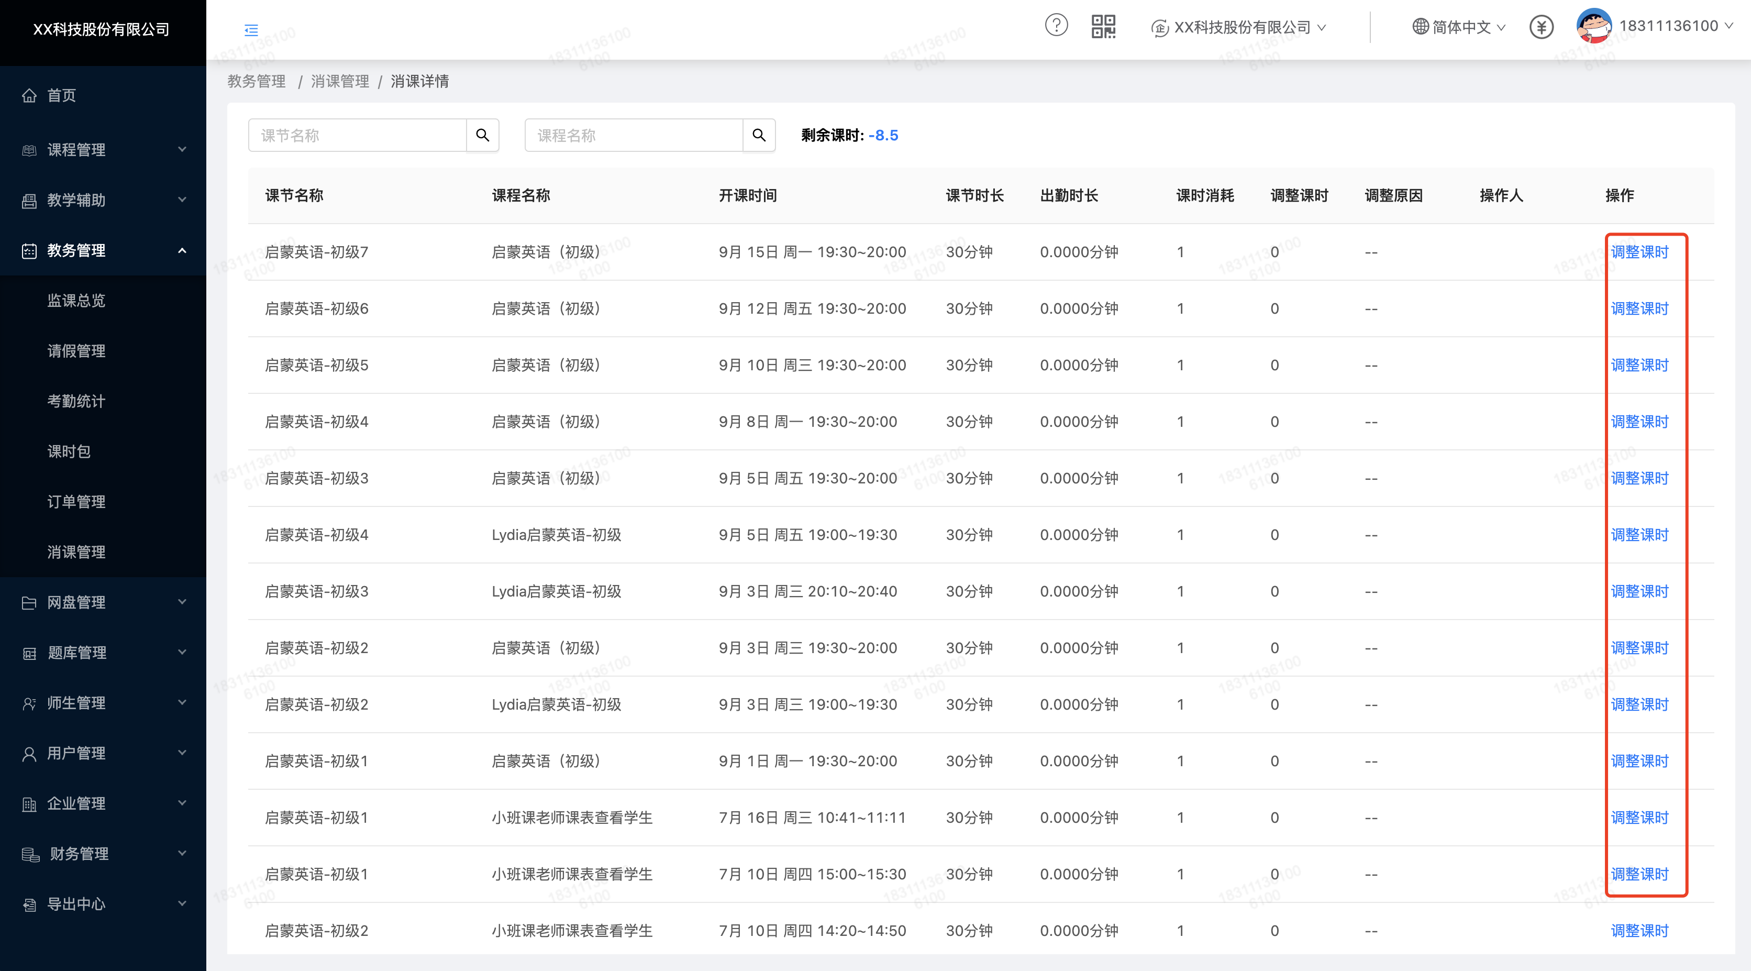Focus the 课节名称 search field

[x=358, y=135]
